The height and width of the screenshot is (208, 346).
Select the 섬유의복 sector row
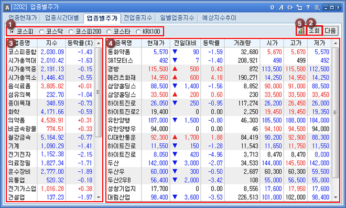[51, 95]
